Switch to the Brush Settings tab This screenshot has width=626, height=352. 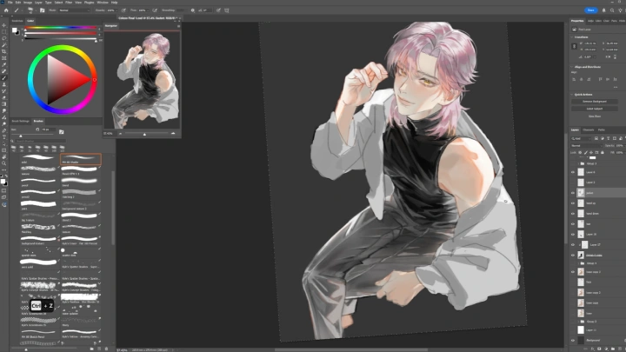click(20, 121)
